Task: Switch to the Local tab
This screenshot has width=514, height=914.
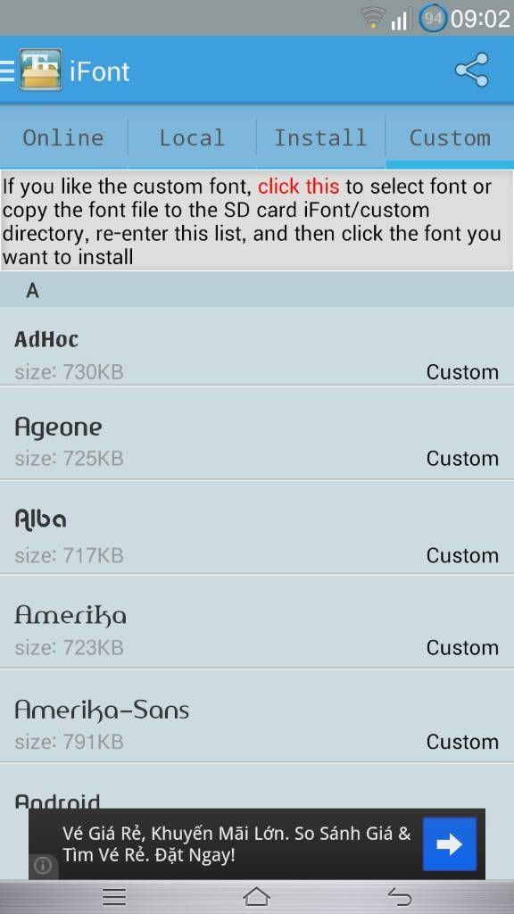Action: (193, 137)
